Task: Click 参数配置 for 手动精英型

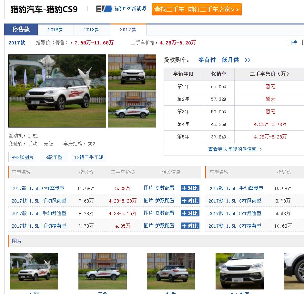Action: tap(165, 225)
